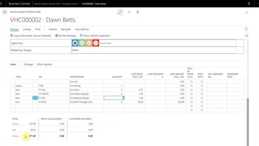This screenshot has height=146, width=259.
Task: Click the Description column header
Action: (76, 77)
